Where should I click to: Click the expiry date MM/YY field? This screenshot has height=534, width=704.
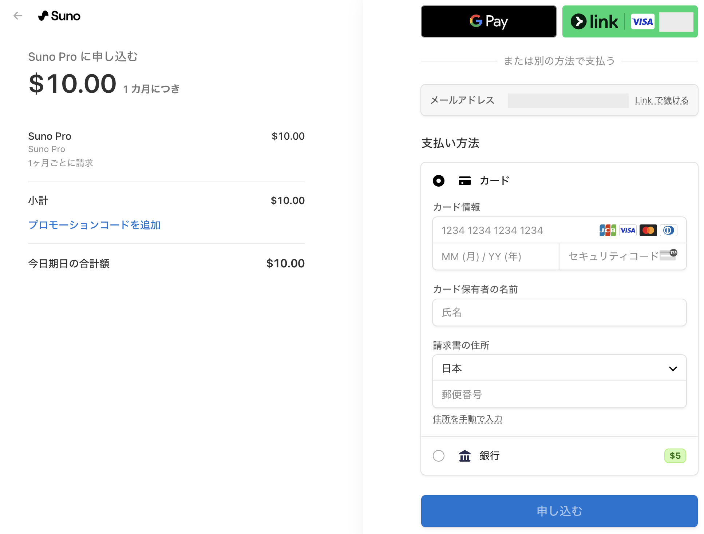[495, 257]
